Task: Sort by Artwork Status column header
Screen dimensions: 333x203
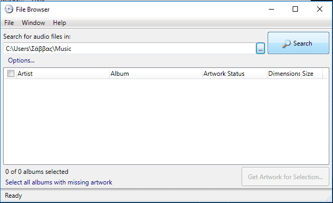Action: [x=235, y=74]
